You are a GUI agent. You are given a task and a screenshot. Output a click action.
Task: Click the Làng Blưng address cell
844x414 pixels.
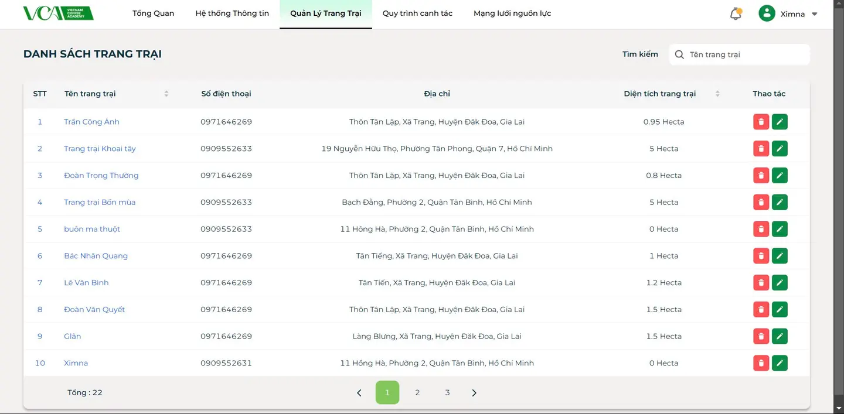pos(437,337)
